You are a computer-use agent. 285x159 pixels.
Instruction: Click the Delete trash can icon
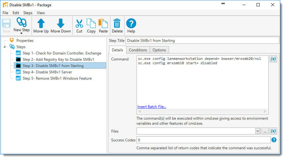pyautogui.click(x=117, y=23)
